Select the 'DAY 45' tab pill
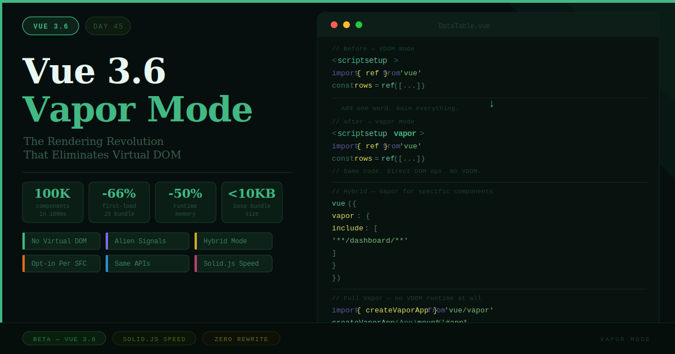The image size is (675, 354). [107, 26]
